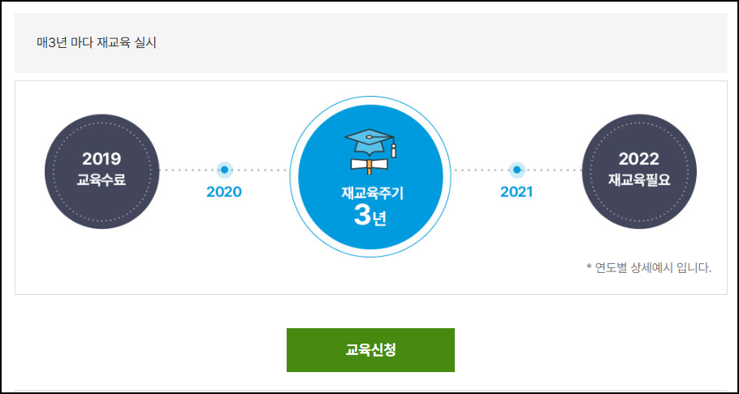Click the green 교육신청 button
The image size is (739, 394).
[370, 350]
